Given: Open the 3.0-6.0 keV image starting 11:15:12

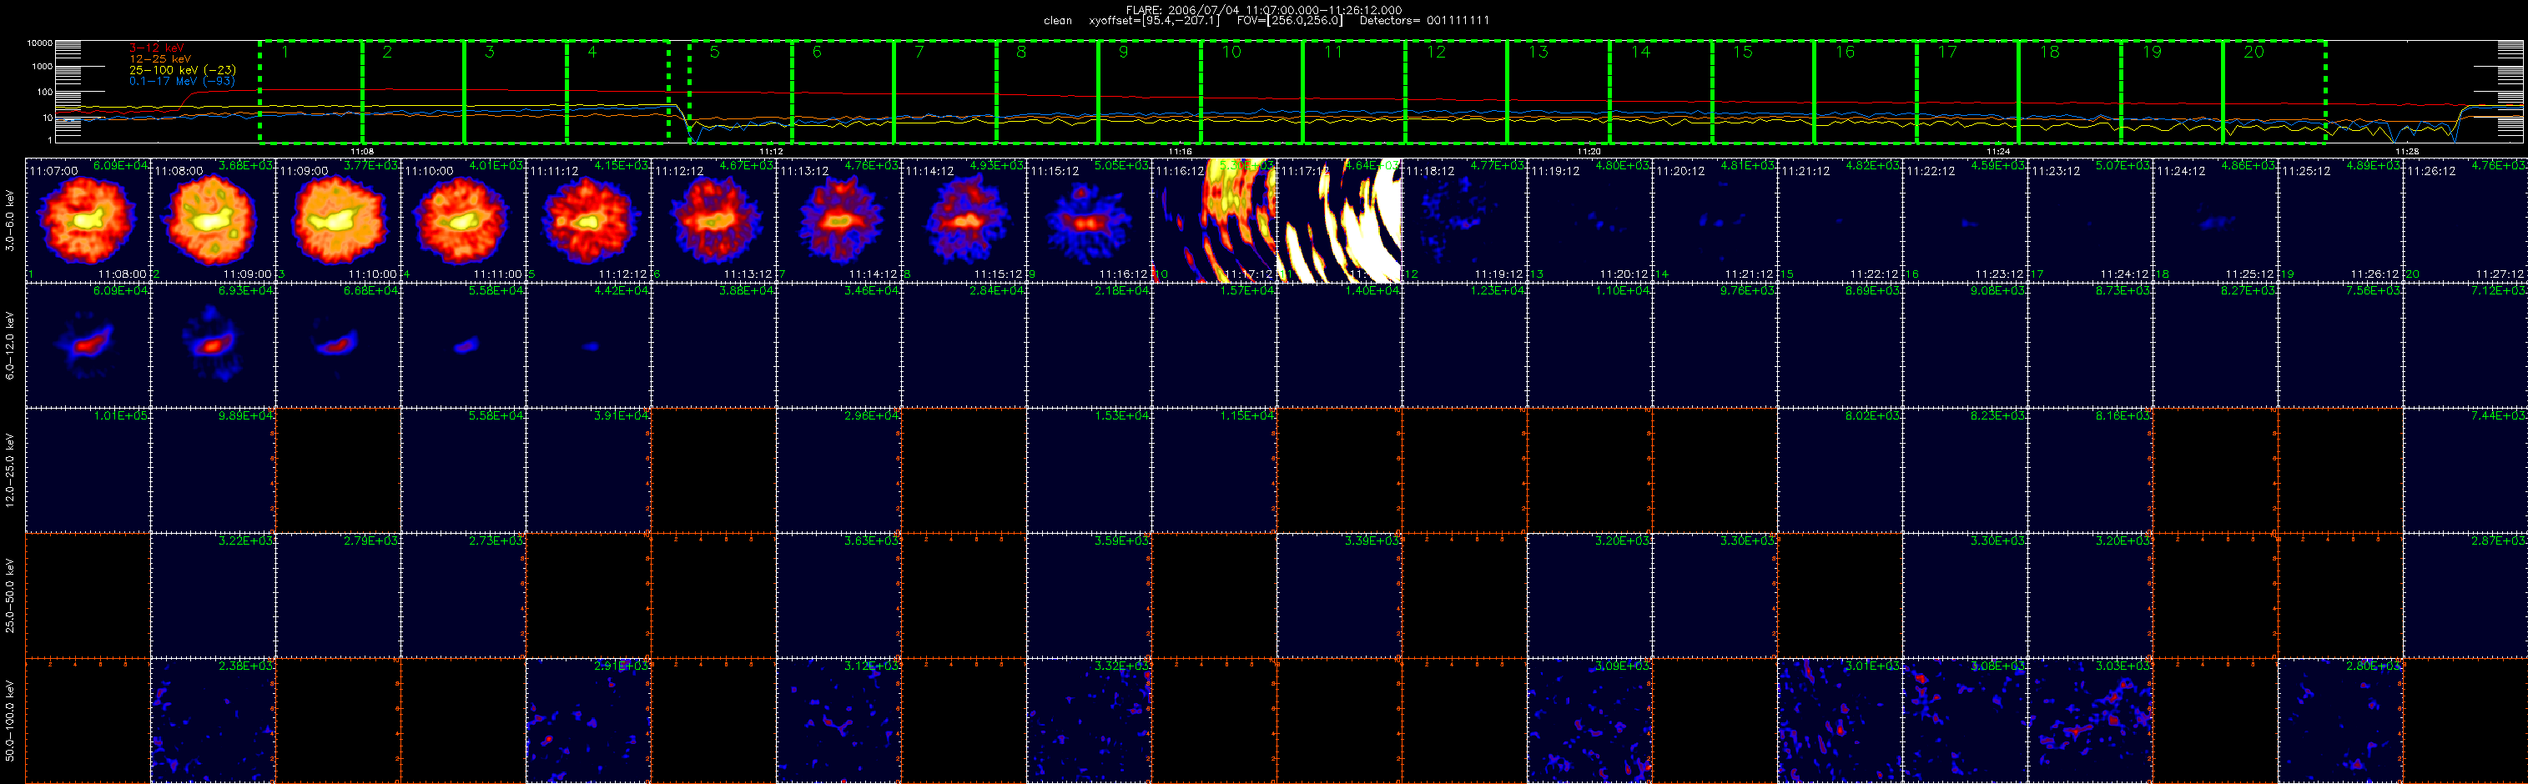Looking at the screenshot, I should pyautogui.click(x=1090, y=221).
